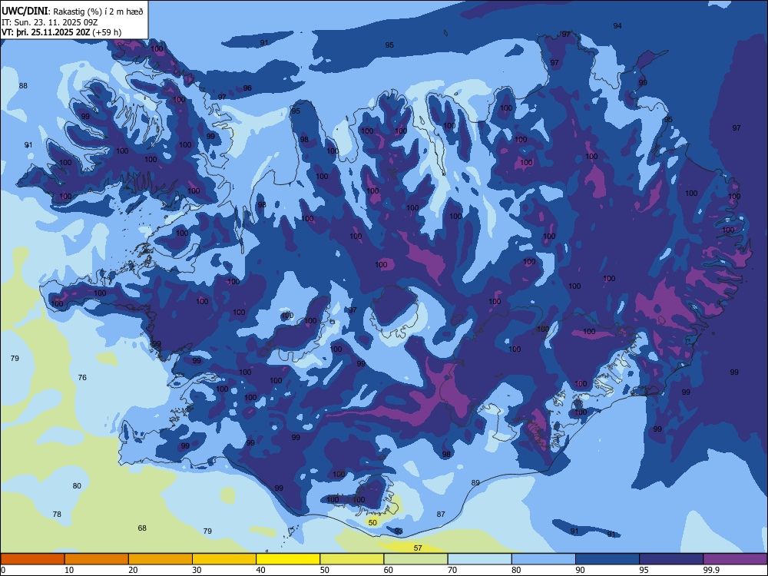The height and width of the screenshot is (576, 768).
Task: Click the 88 humidity value on the map
Action: [23, 86]
